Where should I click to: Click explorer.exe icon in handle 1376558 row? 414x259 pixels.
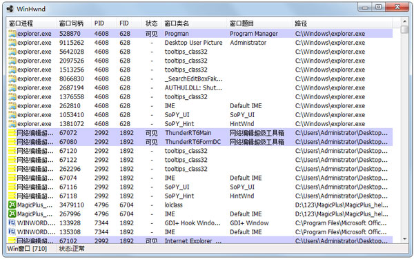pos(12,96)
